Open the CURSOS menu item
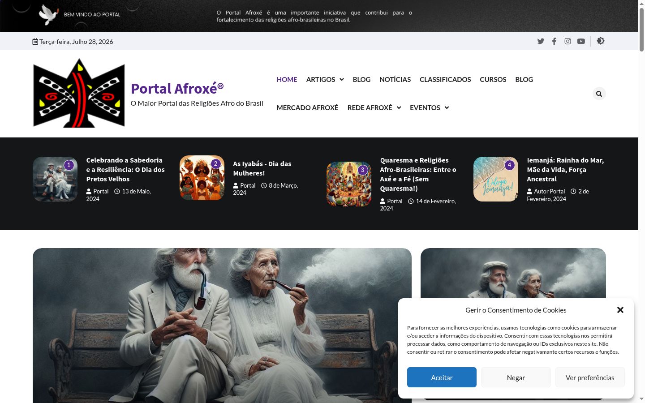This screenshot has width=645, height=403. click(493, 79)
